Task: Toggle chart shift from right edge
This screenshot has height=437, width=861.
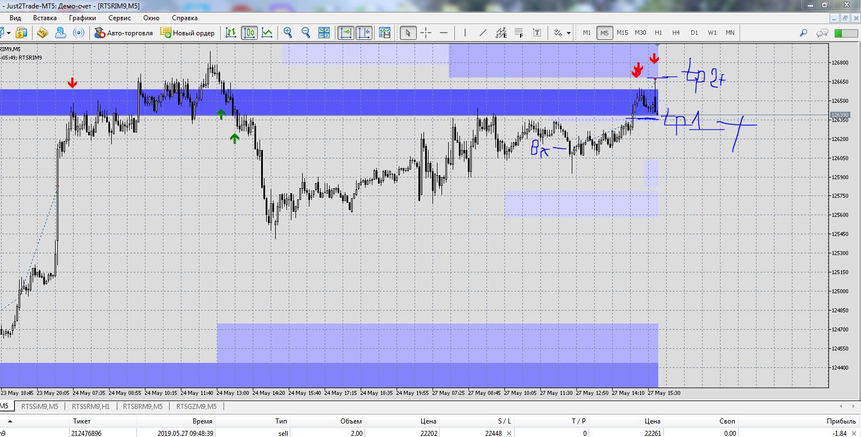Action: click(364, 33)
